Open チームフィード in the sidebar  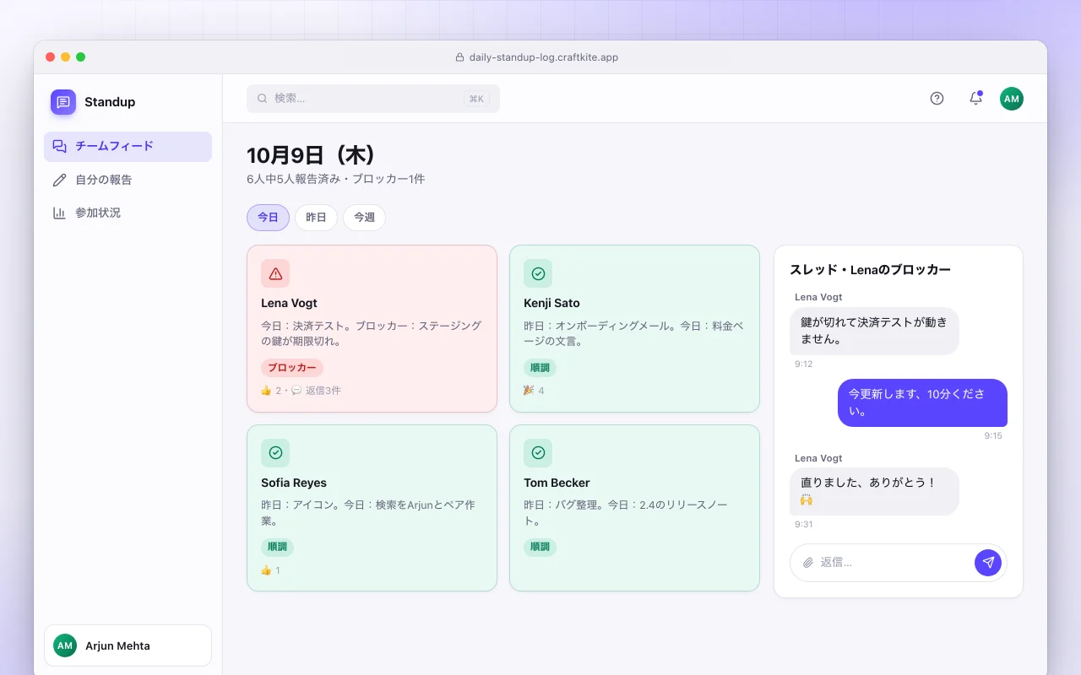[128, 146]
